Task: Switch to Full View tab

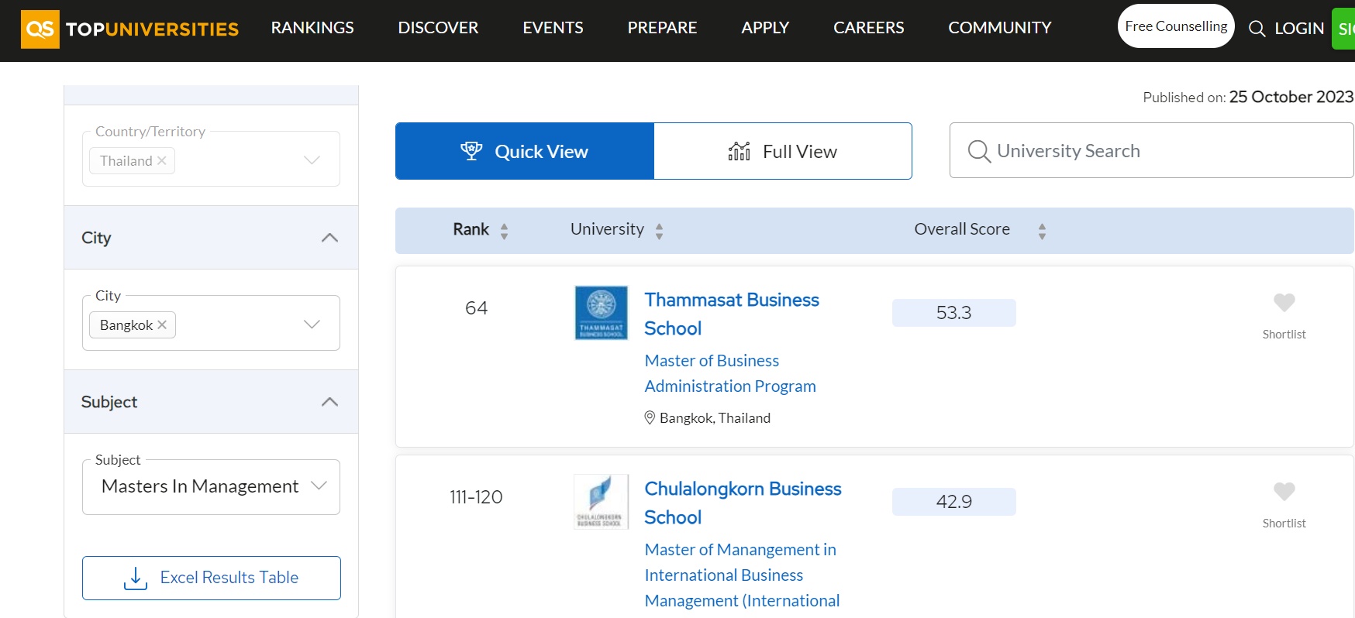Action: click(783, 151)
